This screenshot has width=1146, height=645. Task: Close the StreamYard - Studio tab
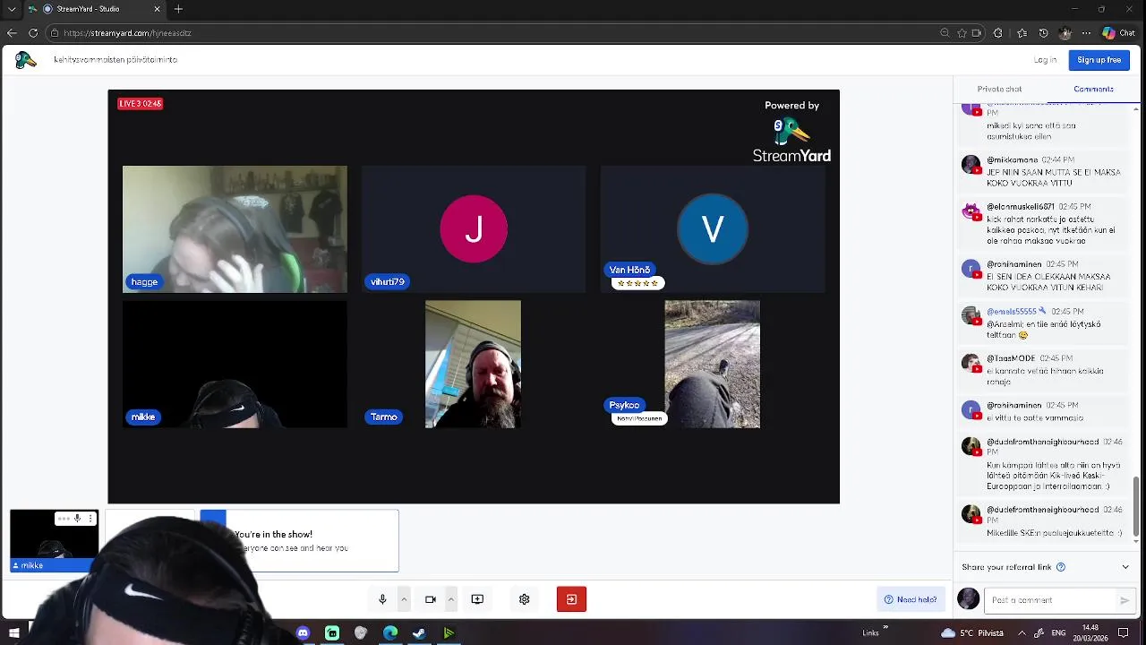[158, 9]
